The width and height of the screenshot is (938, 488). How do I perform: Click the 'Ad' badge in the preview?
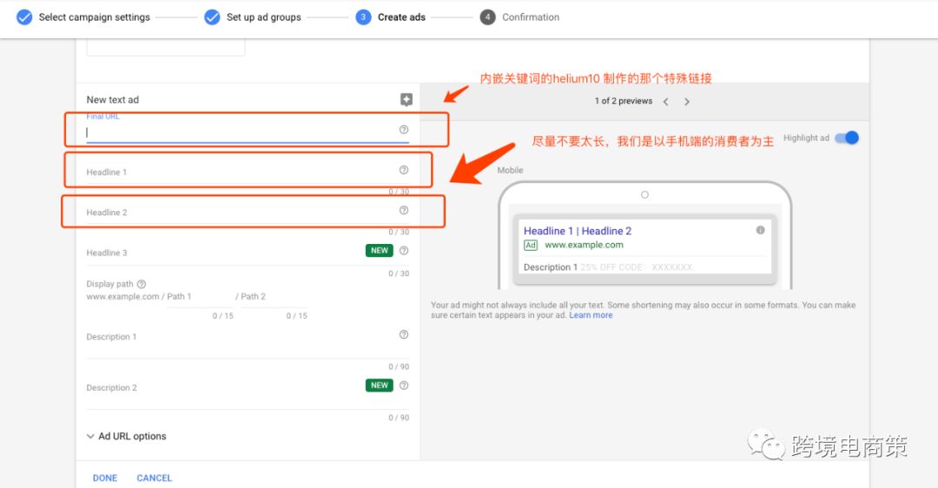(531, 245)
